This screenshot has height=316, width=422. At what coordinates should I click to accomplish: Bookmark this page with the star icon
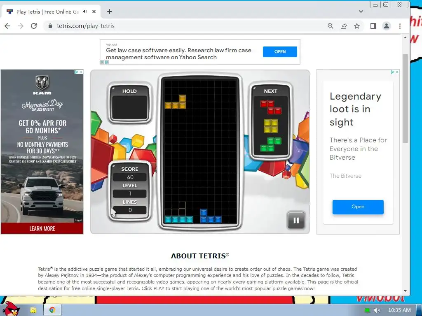coord(357,26)
